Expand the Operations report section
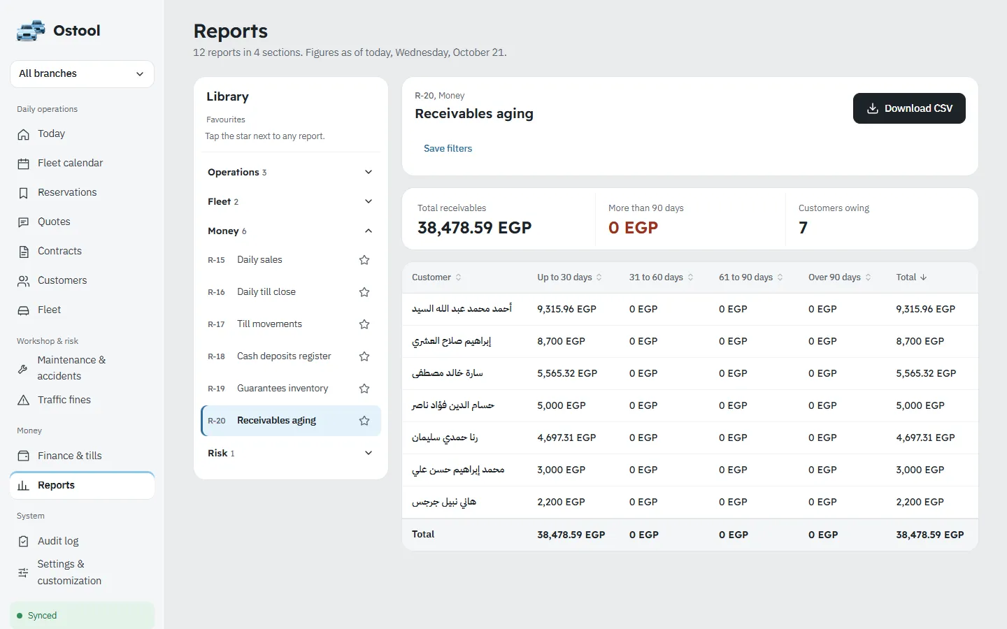This screenshot has height=629, width=1007. (290, 173)
